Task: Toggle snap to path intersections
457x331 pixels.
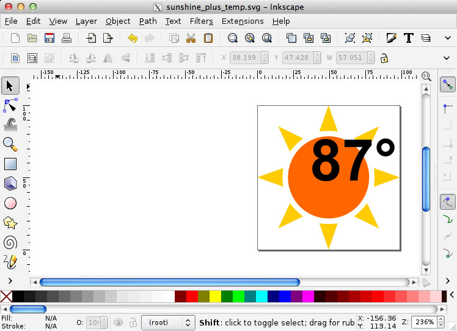Action: [448, 236]
